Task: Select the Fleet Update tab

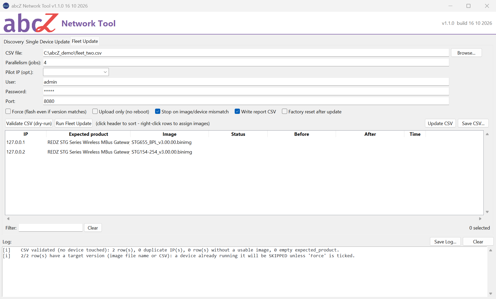Action: pos(85,41)
